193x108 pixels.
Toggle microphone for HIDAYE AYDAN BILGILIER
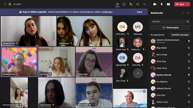click(x=189, y=41)
